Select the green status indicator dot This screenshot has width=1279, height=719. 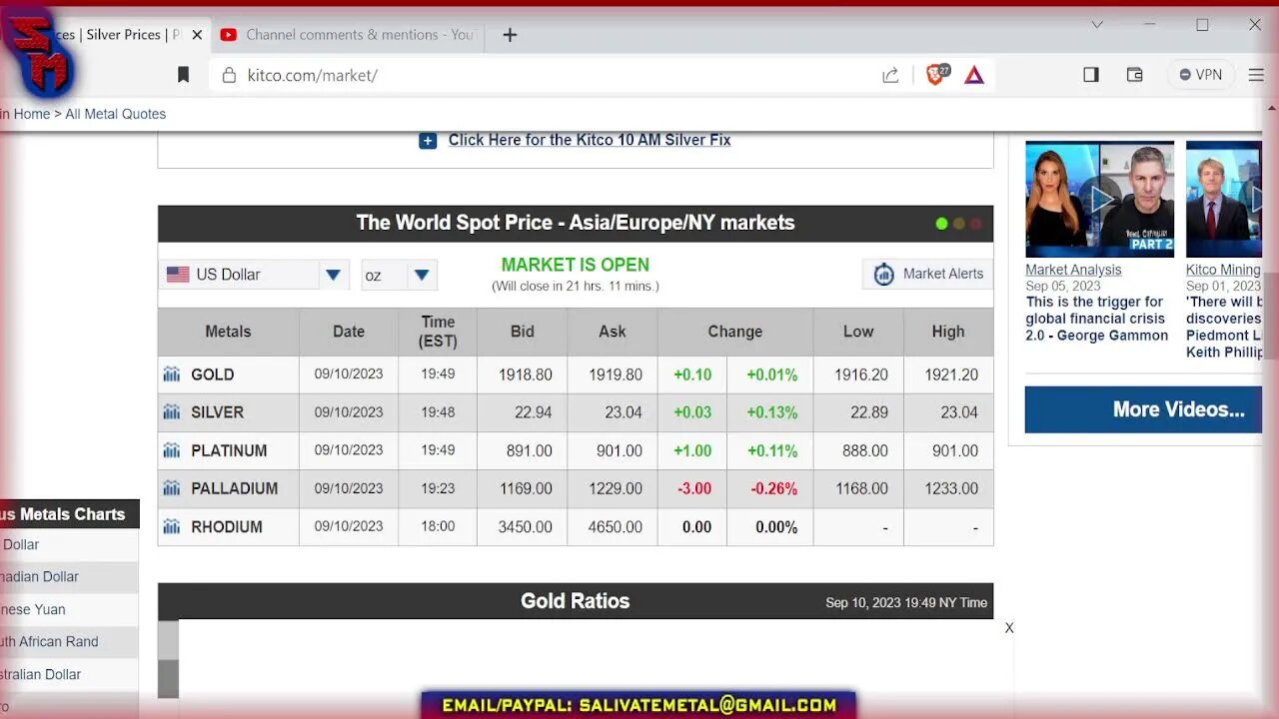(941, 224)
